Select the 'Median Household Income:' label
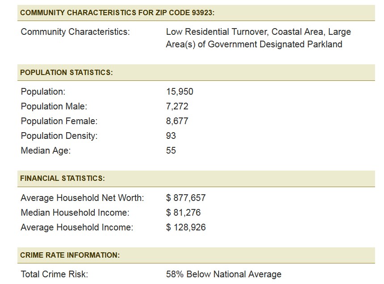 tap(75, 213)
